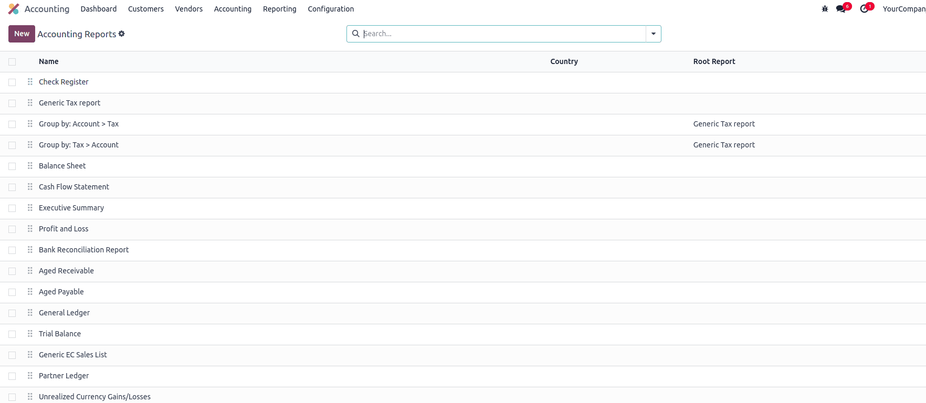This screenshot has width=926, height=403.
Task: Open the Aged Payable record
Action: [x=61, y=292]
